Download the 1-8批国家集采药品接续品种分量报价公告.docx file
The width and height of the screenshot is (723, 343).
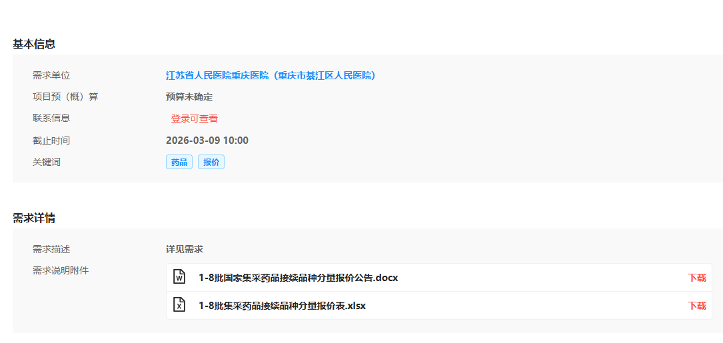tap(696, 278)
